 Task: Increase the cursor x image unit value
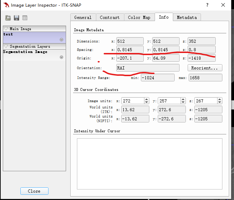(147, 99)
